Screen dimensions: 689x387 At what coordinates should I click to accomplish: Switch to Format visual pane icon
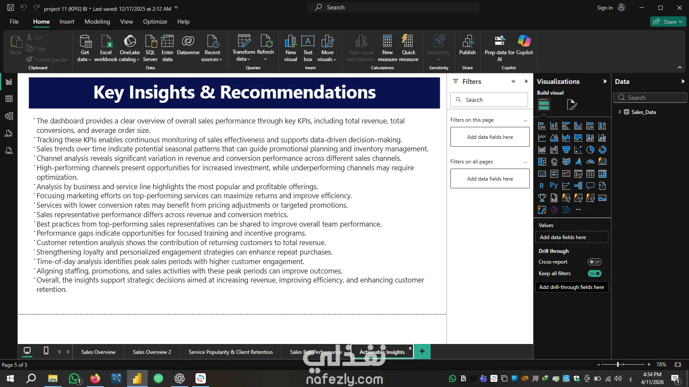pyautogui.click(x=571, y=104)
